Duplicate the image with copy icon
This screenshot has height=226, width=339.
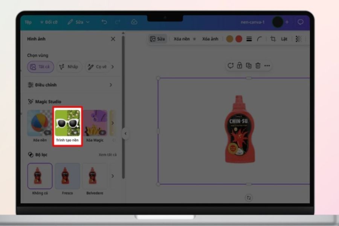coord(249,66)
